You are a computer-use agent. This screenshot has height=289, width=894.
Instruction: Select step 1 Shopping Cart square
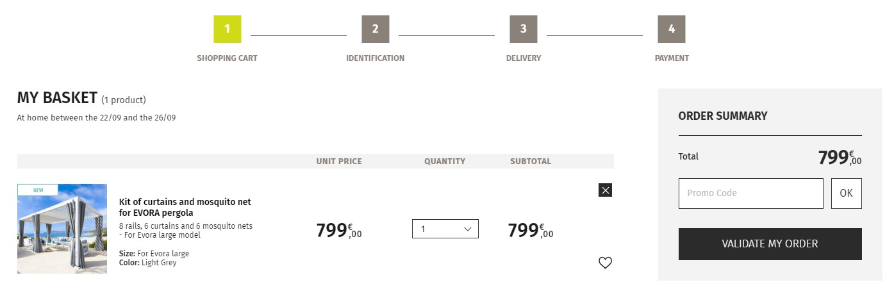click(x=228, y=29)
